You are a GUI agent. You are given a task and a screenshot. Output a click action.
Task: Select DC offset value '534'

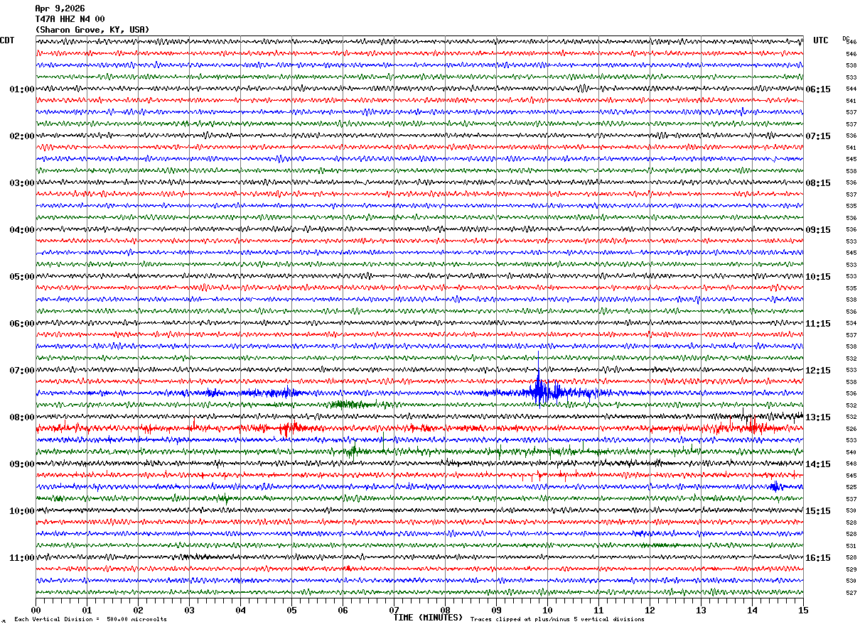pos(851,324)
